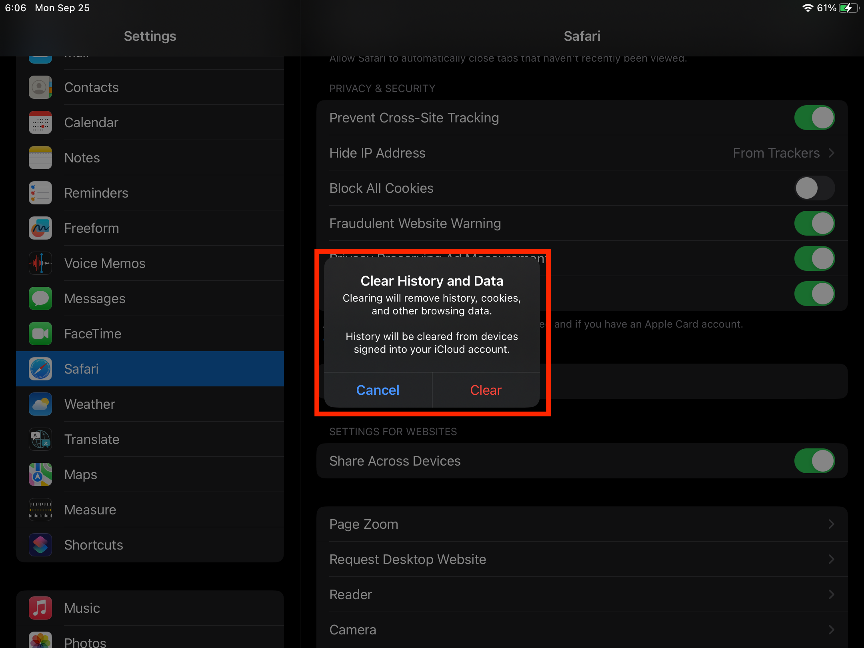This screenshot has width=864, height=648.
Task: Enable Block All Cookies switch
Action: [814, 188]
